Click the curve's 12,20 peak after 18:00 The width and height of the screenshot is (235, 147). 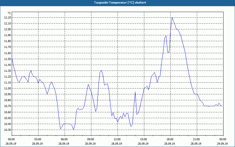(x=172, y=18)
